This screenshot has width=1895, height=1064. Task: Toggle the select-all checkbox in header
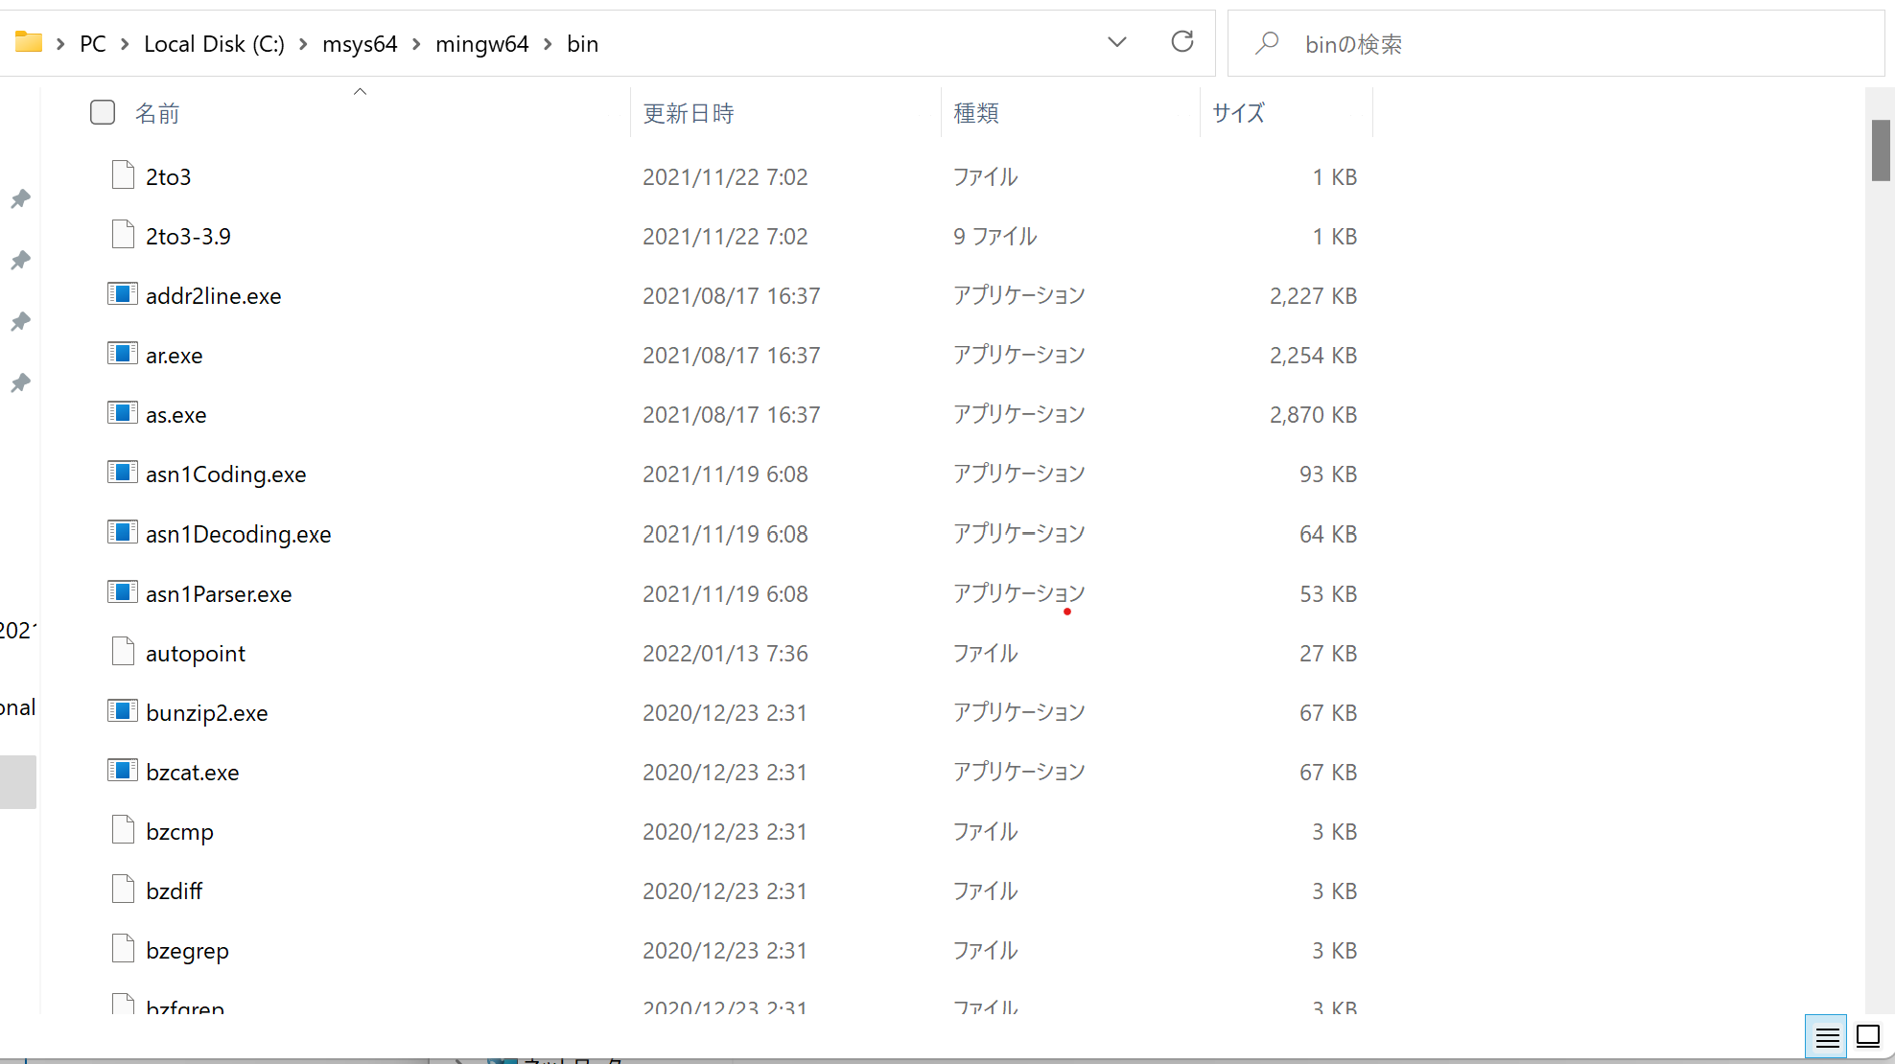(x=103, y=113)
